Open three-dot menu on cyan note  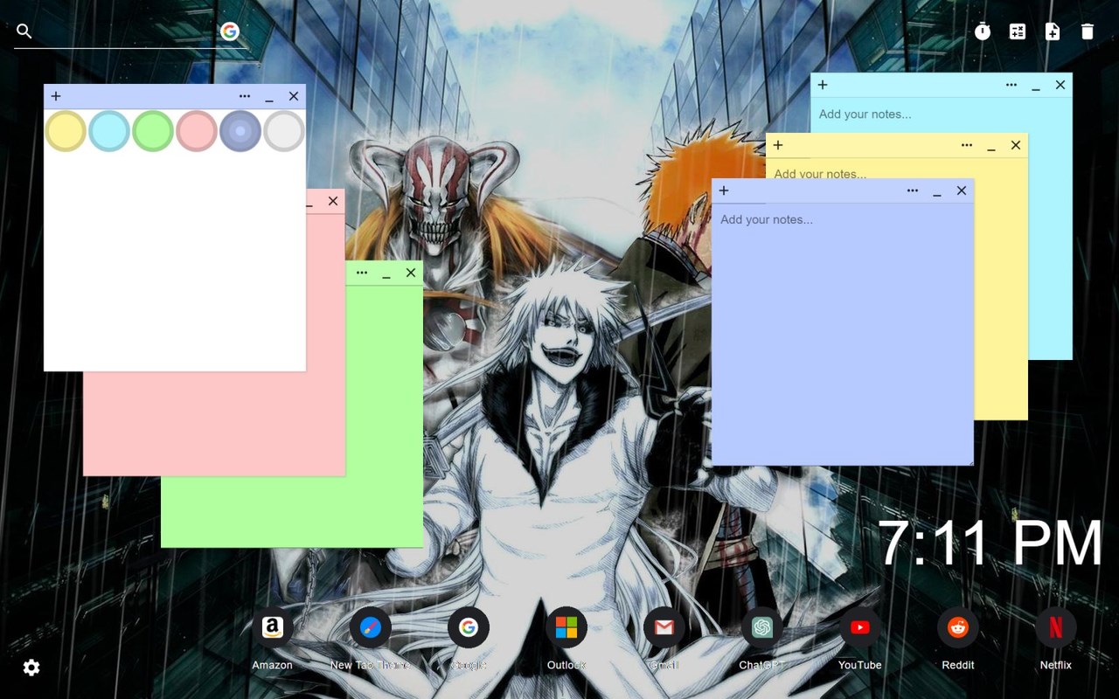point(1011,85)
